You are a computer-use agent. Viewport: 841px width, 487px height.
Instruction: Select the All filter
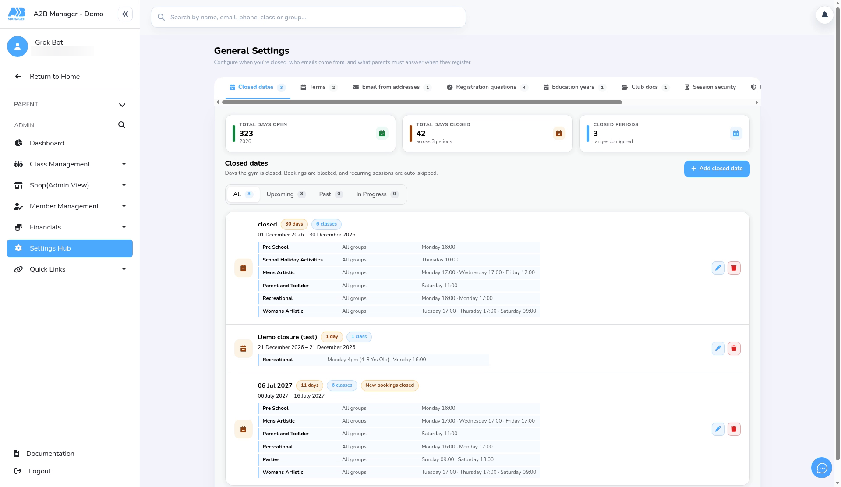point(243,194)
